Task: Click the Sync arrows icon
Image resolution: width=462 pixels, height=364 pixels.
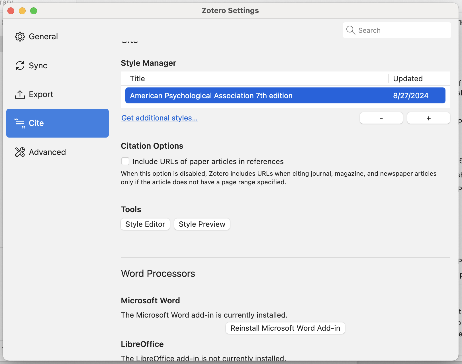Action: click(20, 66)
